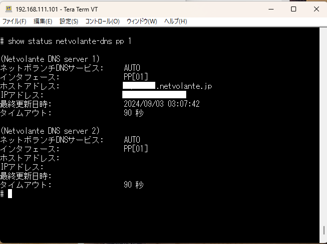
Task: Click 'PP[01]' interface value under server 2
Action: click(x=136, y=149)
